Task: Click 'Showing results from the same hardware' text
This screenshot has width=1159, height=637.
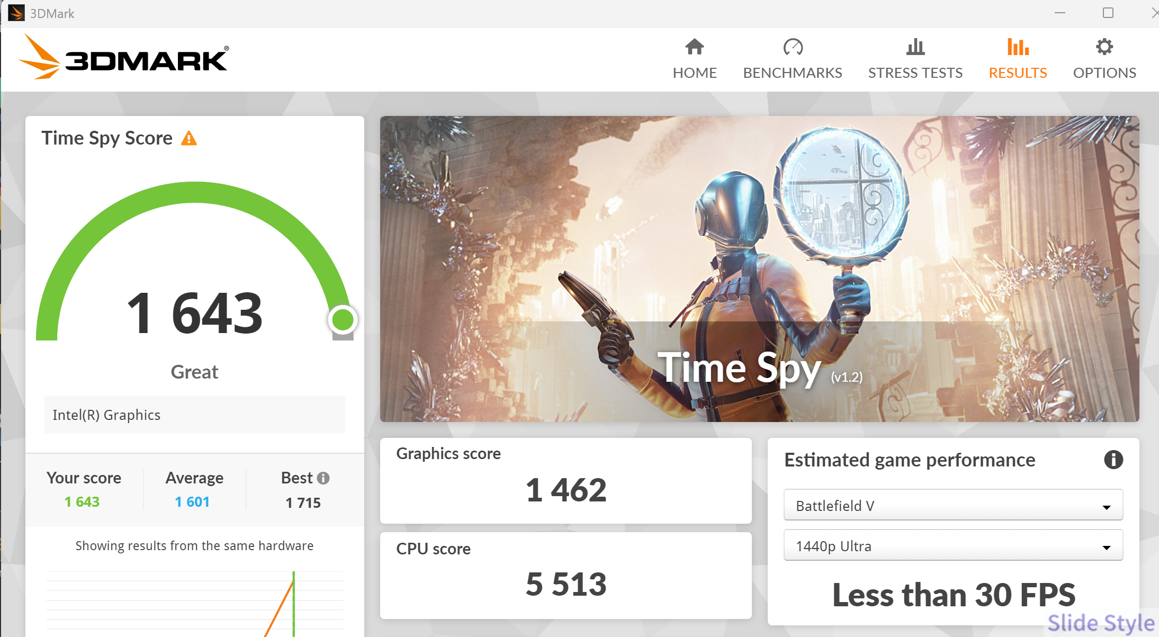Action: 194,546
